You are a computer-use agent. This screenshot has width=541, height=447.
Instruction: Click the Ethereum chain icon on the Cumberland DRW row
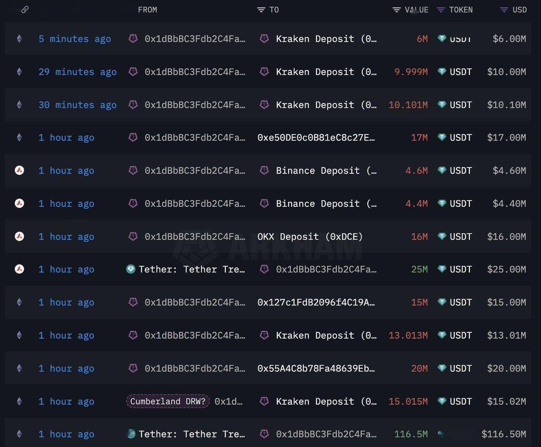[19, 401]
